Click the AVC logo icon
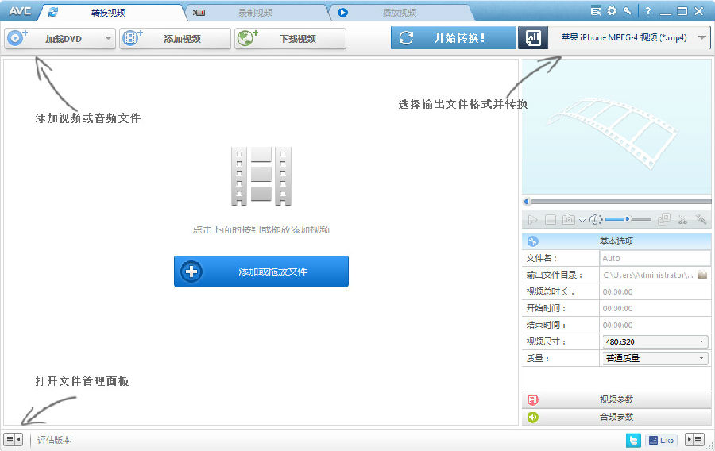Viewport: 715px width, 451px height. [20, 11]
